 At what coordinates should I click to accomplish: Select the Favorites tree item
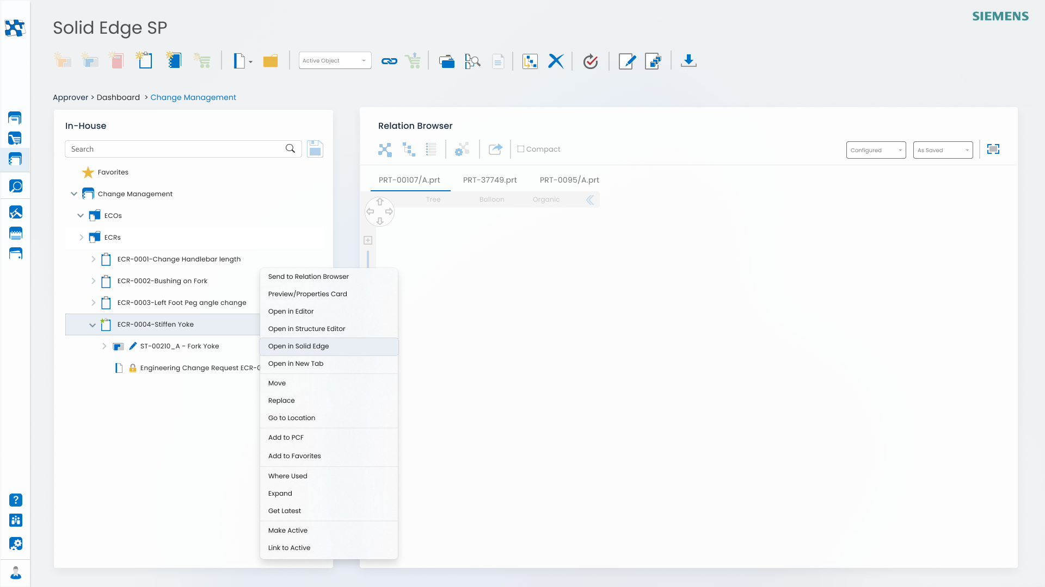coord(113,172)
